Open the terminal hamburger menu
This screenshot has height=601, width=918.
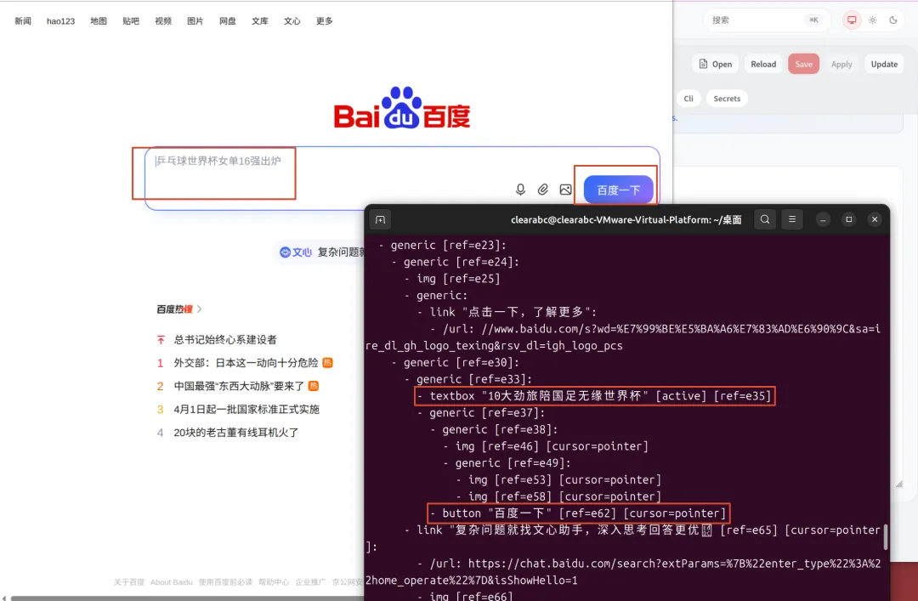coord(792,219)
